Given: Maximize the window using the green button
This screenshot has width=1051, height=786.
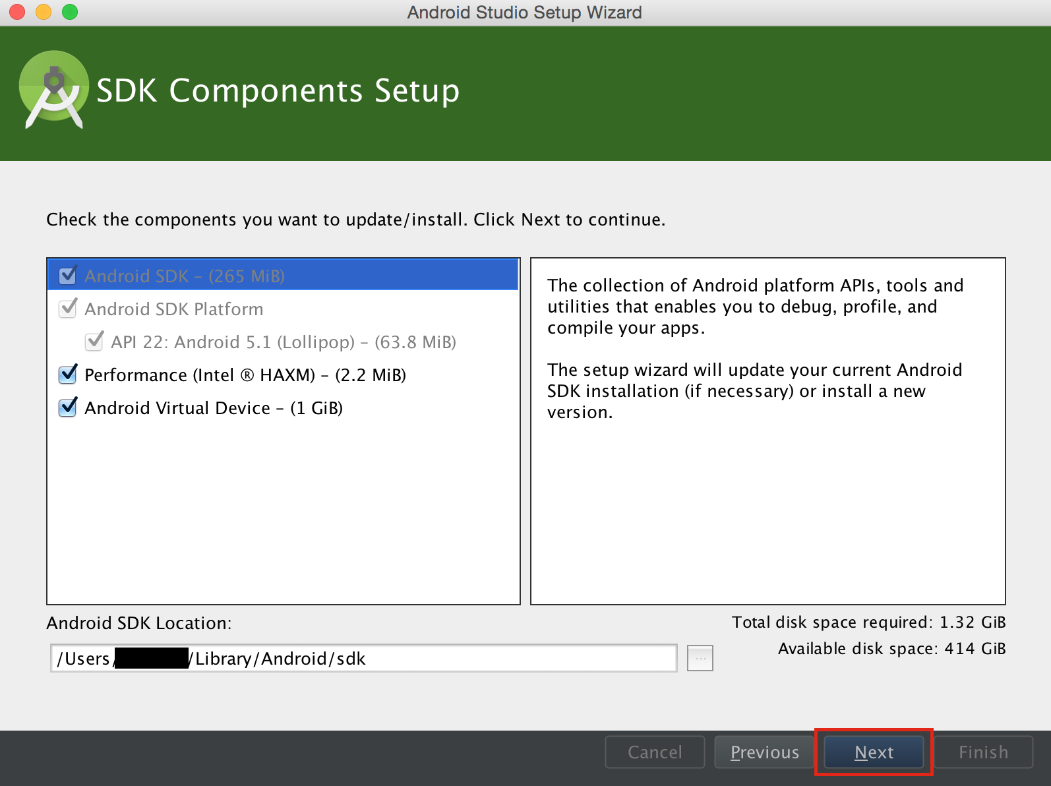Looking at the screenshot, I should point(70,12).
